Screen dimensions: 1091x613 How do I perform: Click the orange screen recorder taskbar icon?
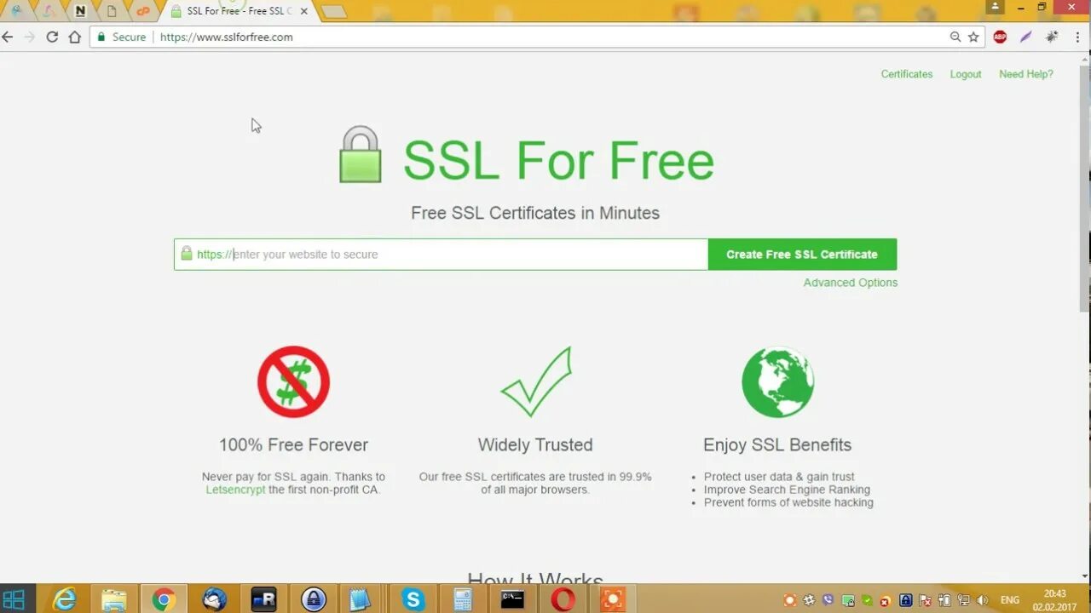point(612,599)
